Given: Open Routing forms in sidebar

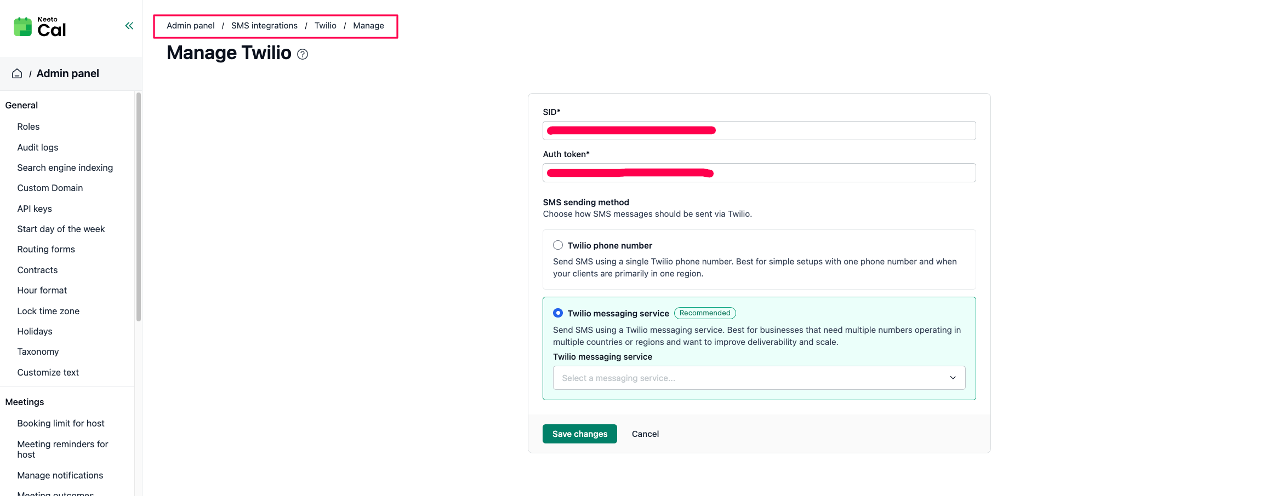Looking at the screenshot, I should point(46,249).
